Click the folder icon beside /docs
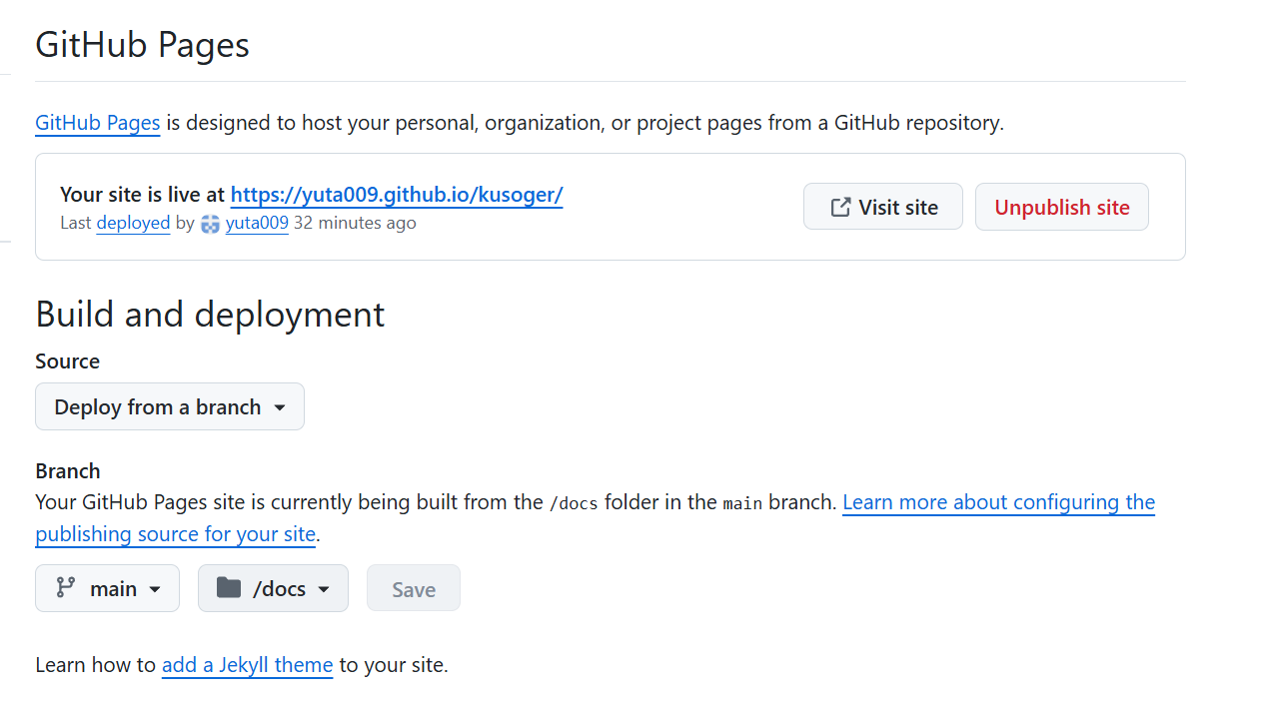The width and height of the screenshot is (1261, 710). pyautogui.click(x=229, y=588)
